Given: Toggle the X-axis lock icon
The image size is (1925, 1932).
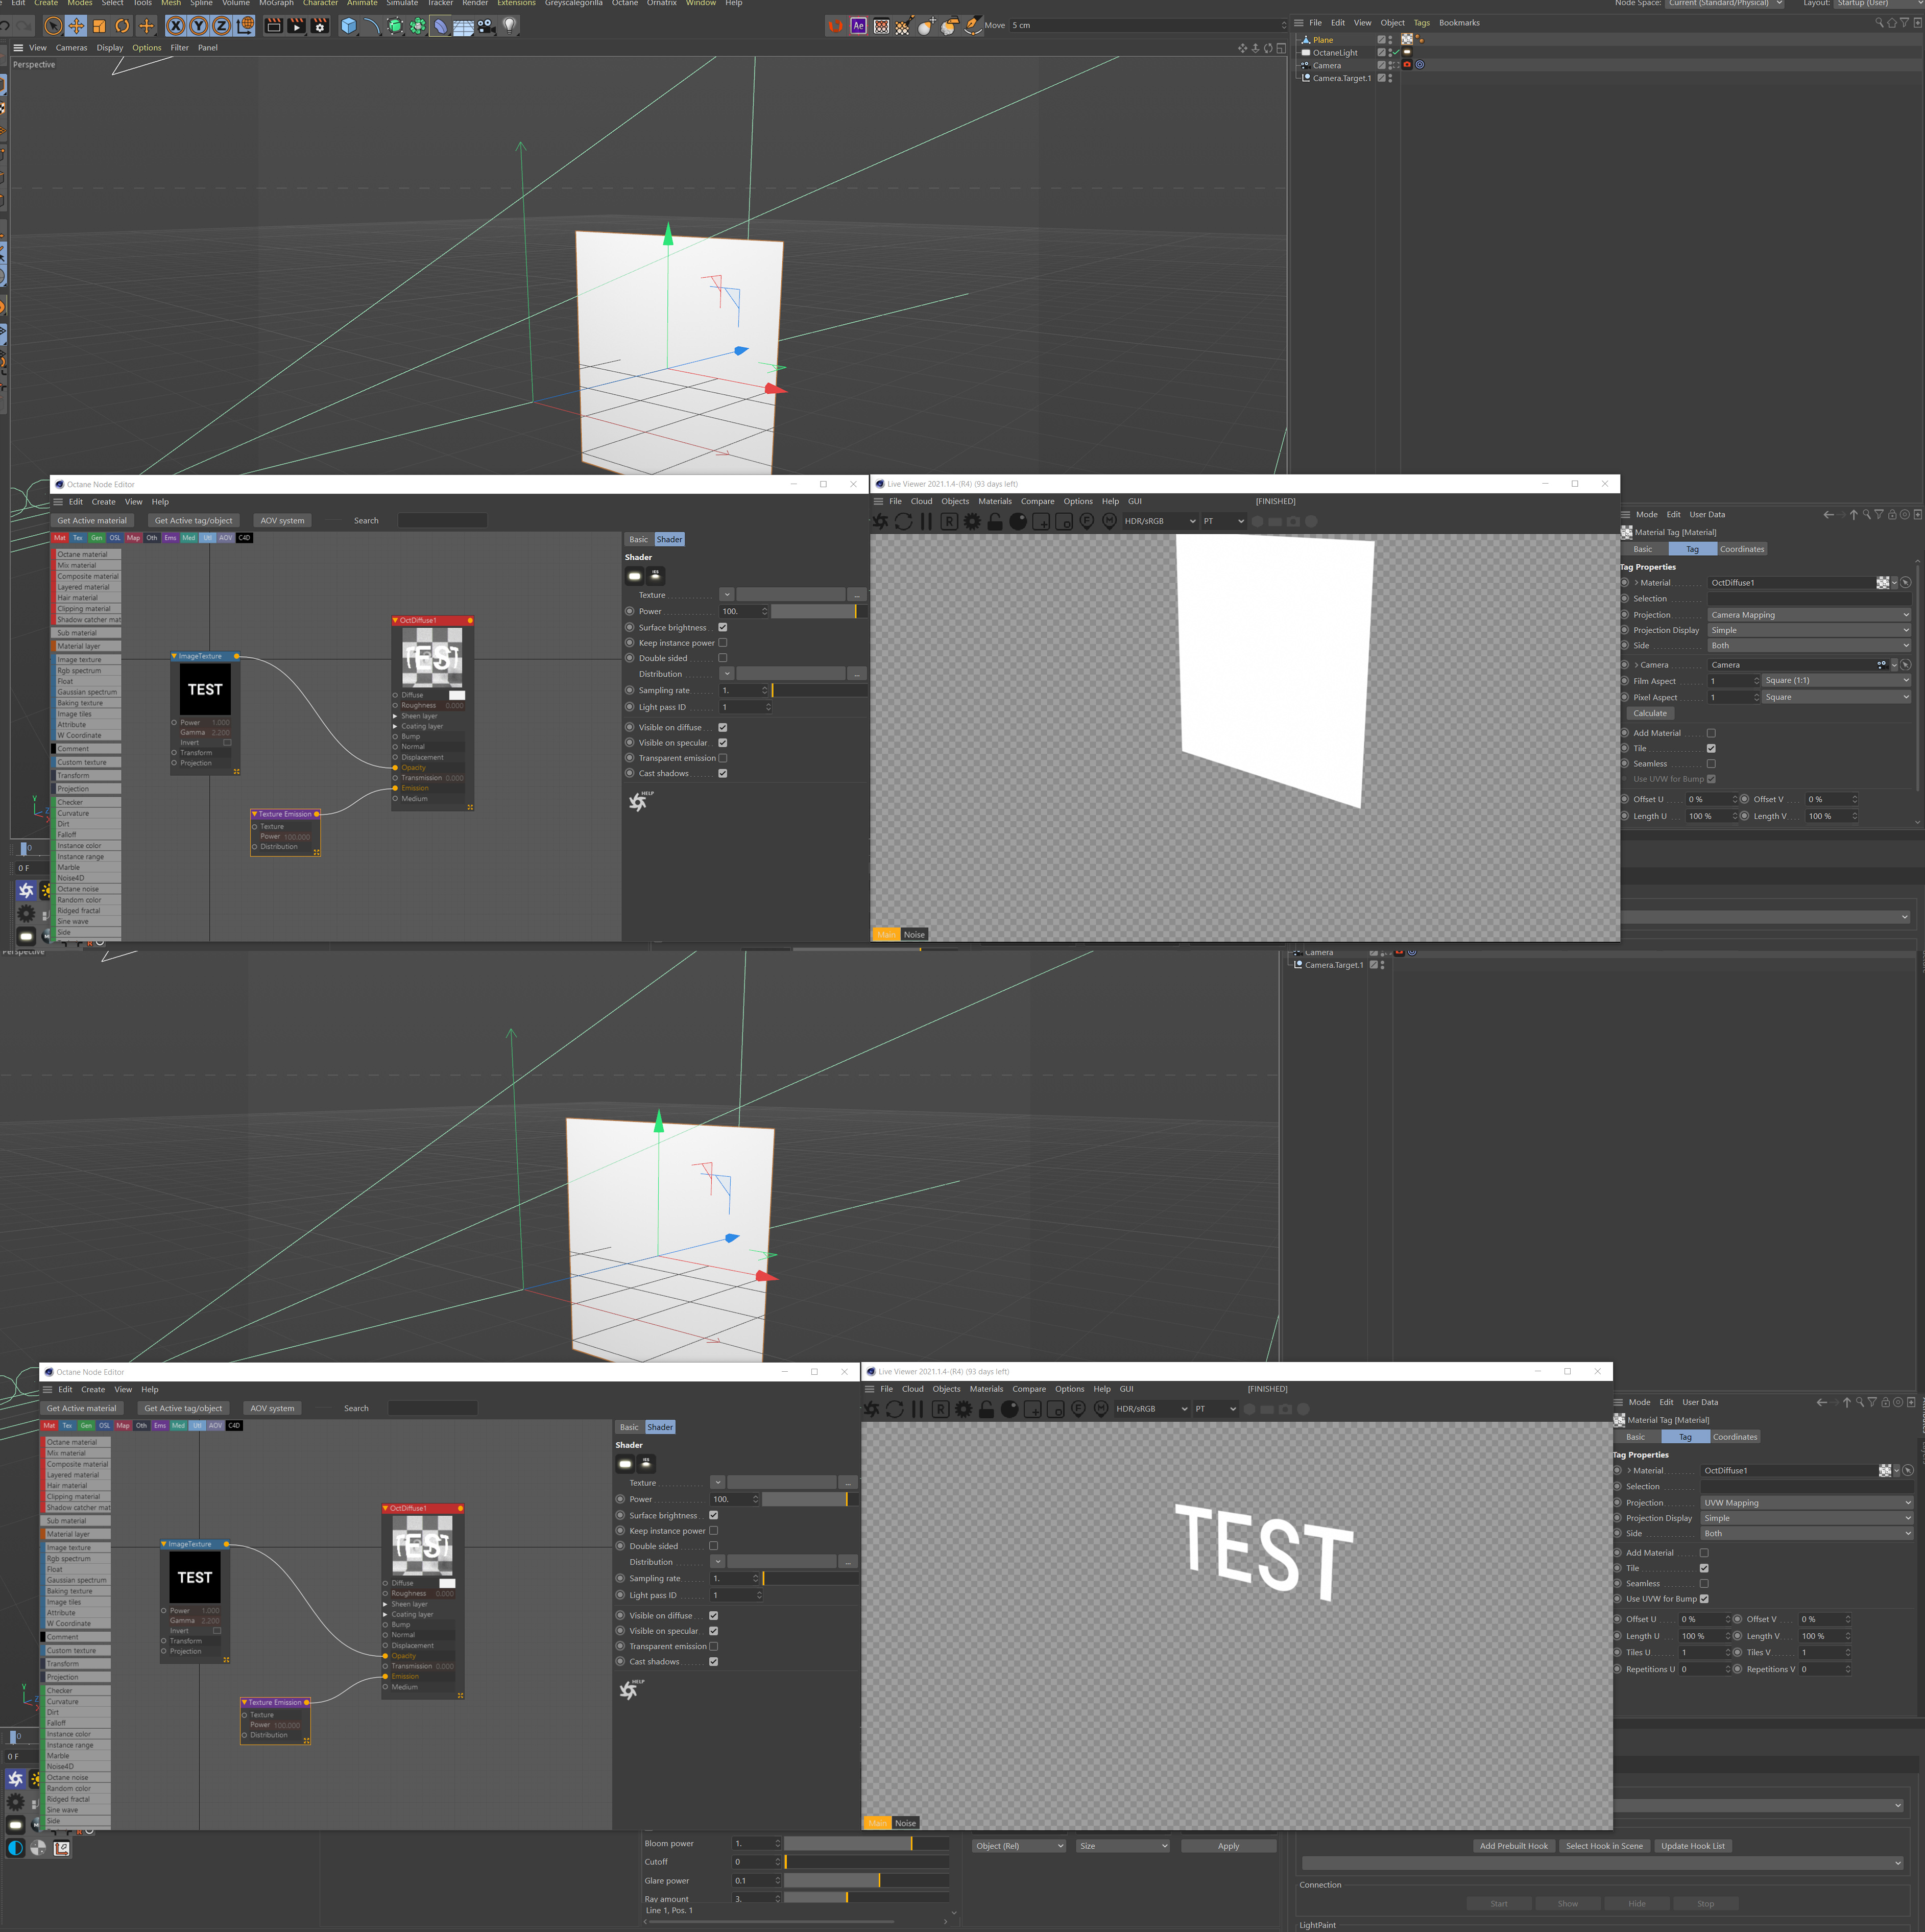Looking at the screenshot, I should pos(176,26).
